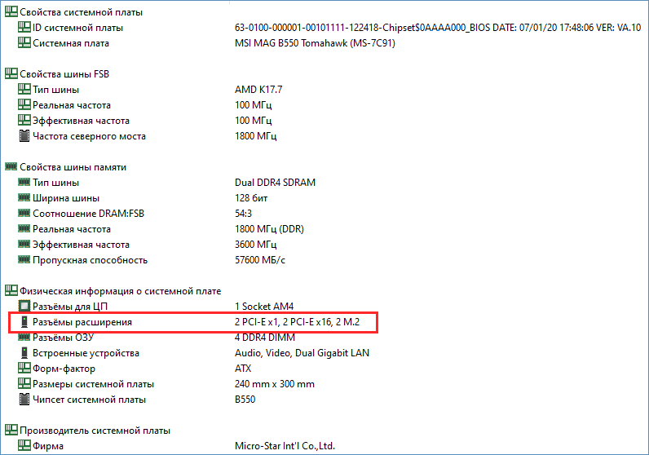Click the icon beside "ID системной платы"
Viewport: 649px width, 455px height.
coord(24,28)
